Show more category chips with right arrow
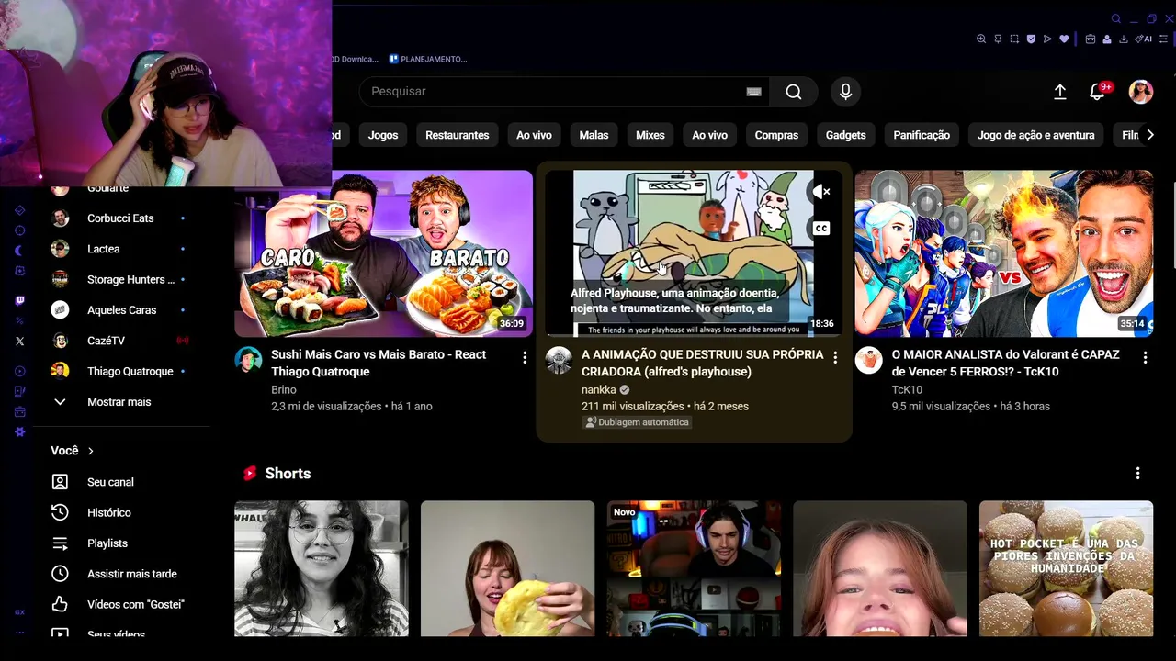 pos(1149,135)
